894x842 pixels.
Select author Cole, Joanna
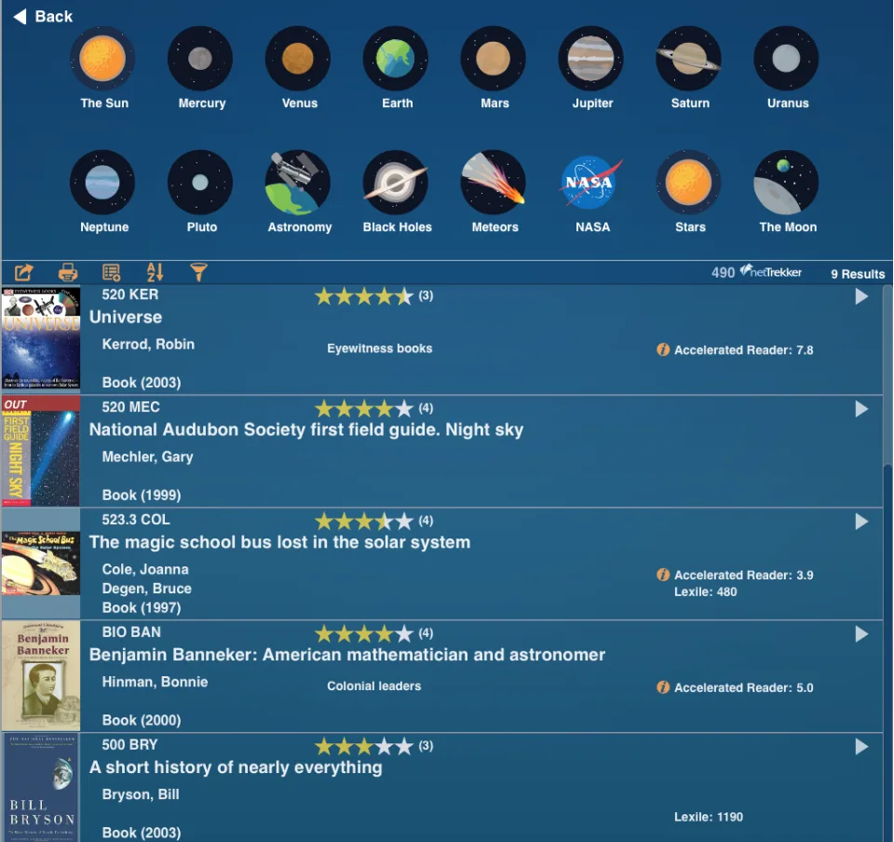click(x=145, y=569)
